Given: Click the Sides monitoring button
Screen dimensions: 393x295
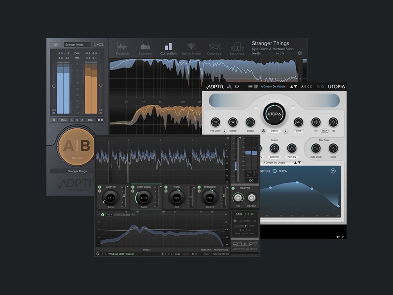Looking at the screenshot, I should click(90, 120).
